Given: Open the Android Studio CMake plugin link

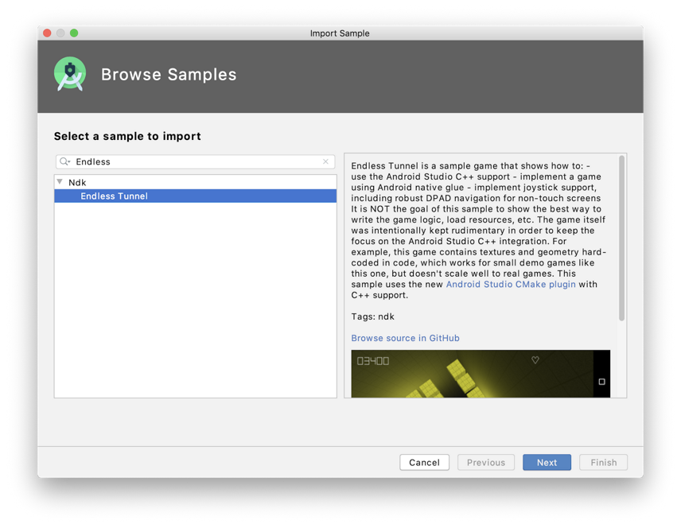Looking at the screenshot, I should pyautogui.click(x=511, y=284).
